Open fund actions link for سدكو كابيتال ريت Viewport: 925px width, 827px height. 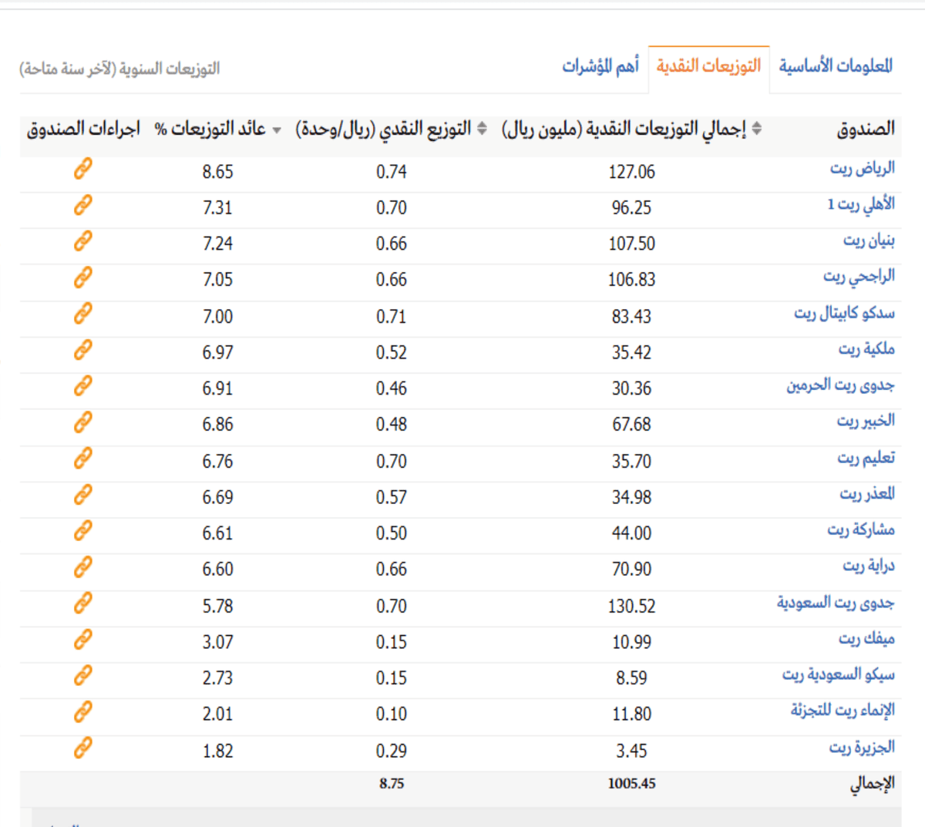pyautogui.click(x=83, y=314)
